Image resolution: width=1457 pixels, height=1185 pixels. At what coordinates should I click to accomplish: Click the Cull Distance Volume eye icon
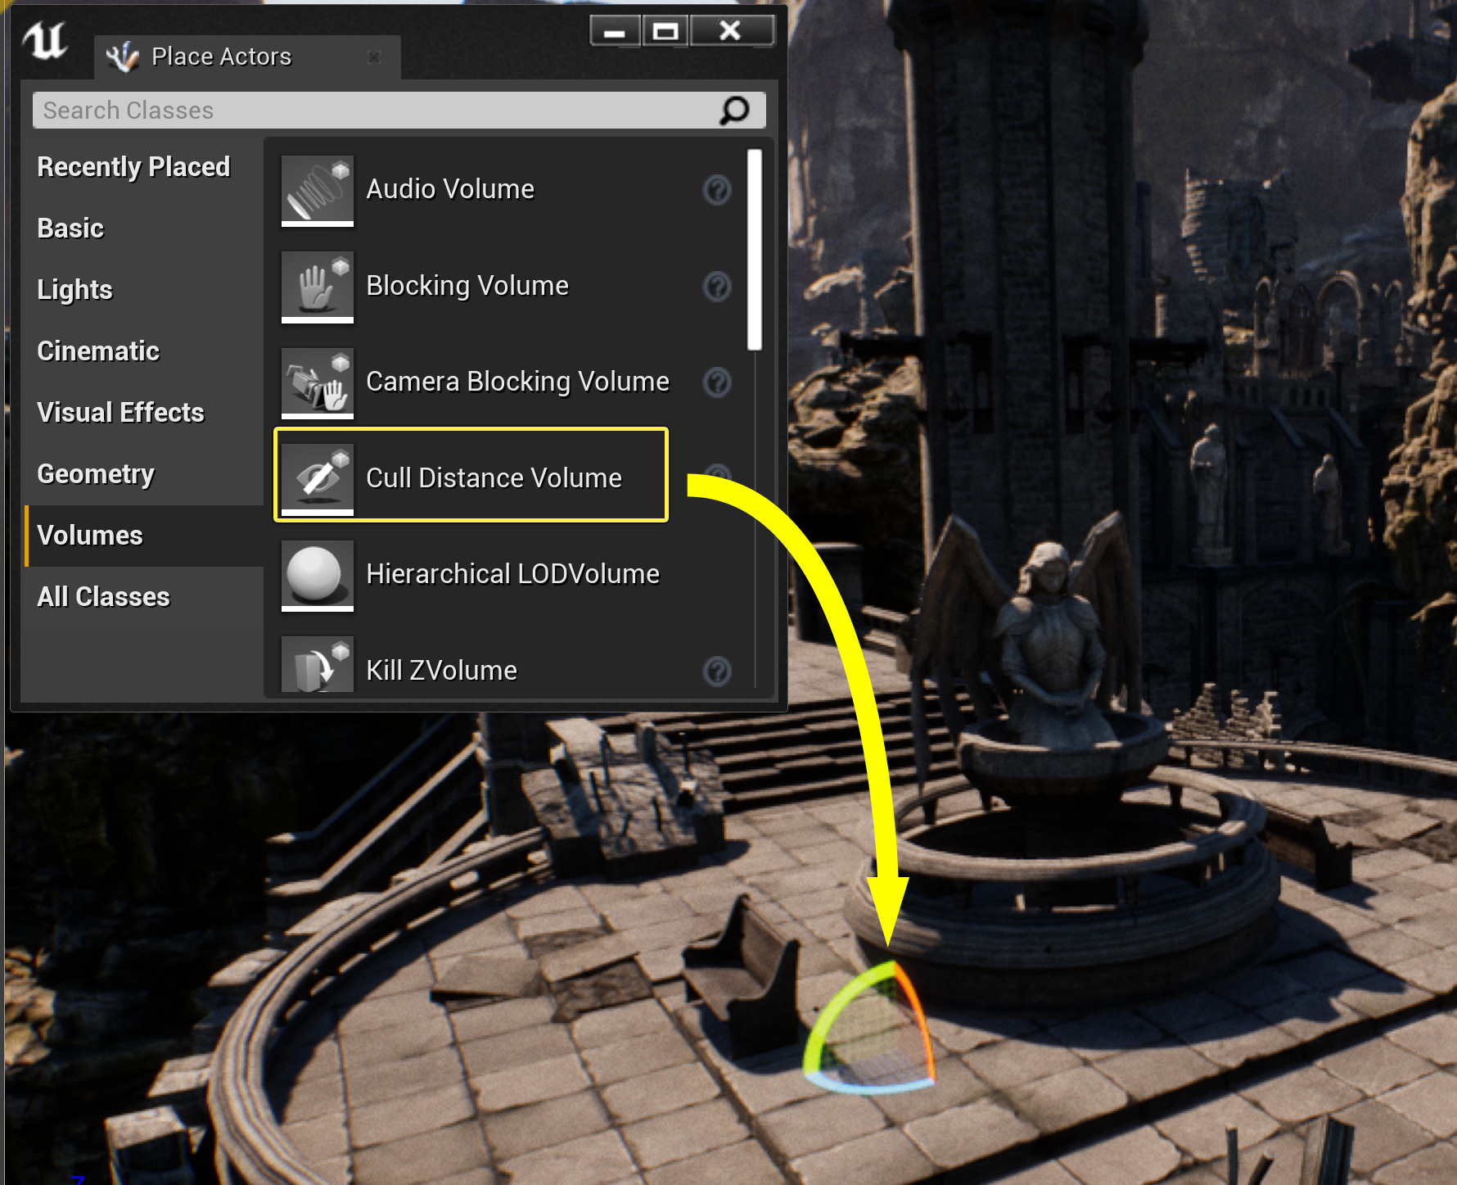pos(318,479)
